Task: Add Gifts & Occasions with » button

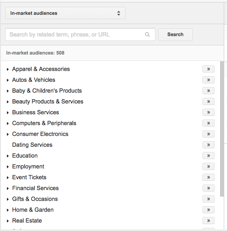Action: tap(209, 199)
